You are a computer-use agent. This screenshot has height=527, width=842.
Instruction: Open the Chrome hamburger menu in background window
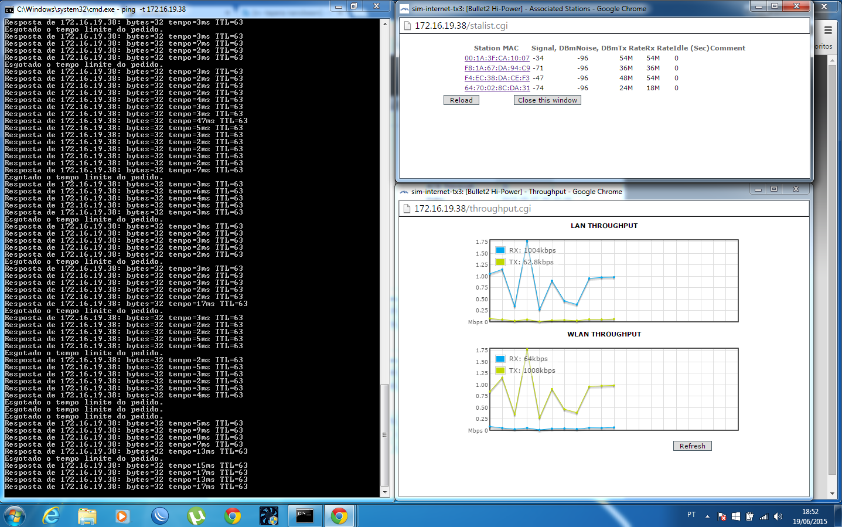click(828, 30)
